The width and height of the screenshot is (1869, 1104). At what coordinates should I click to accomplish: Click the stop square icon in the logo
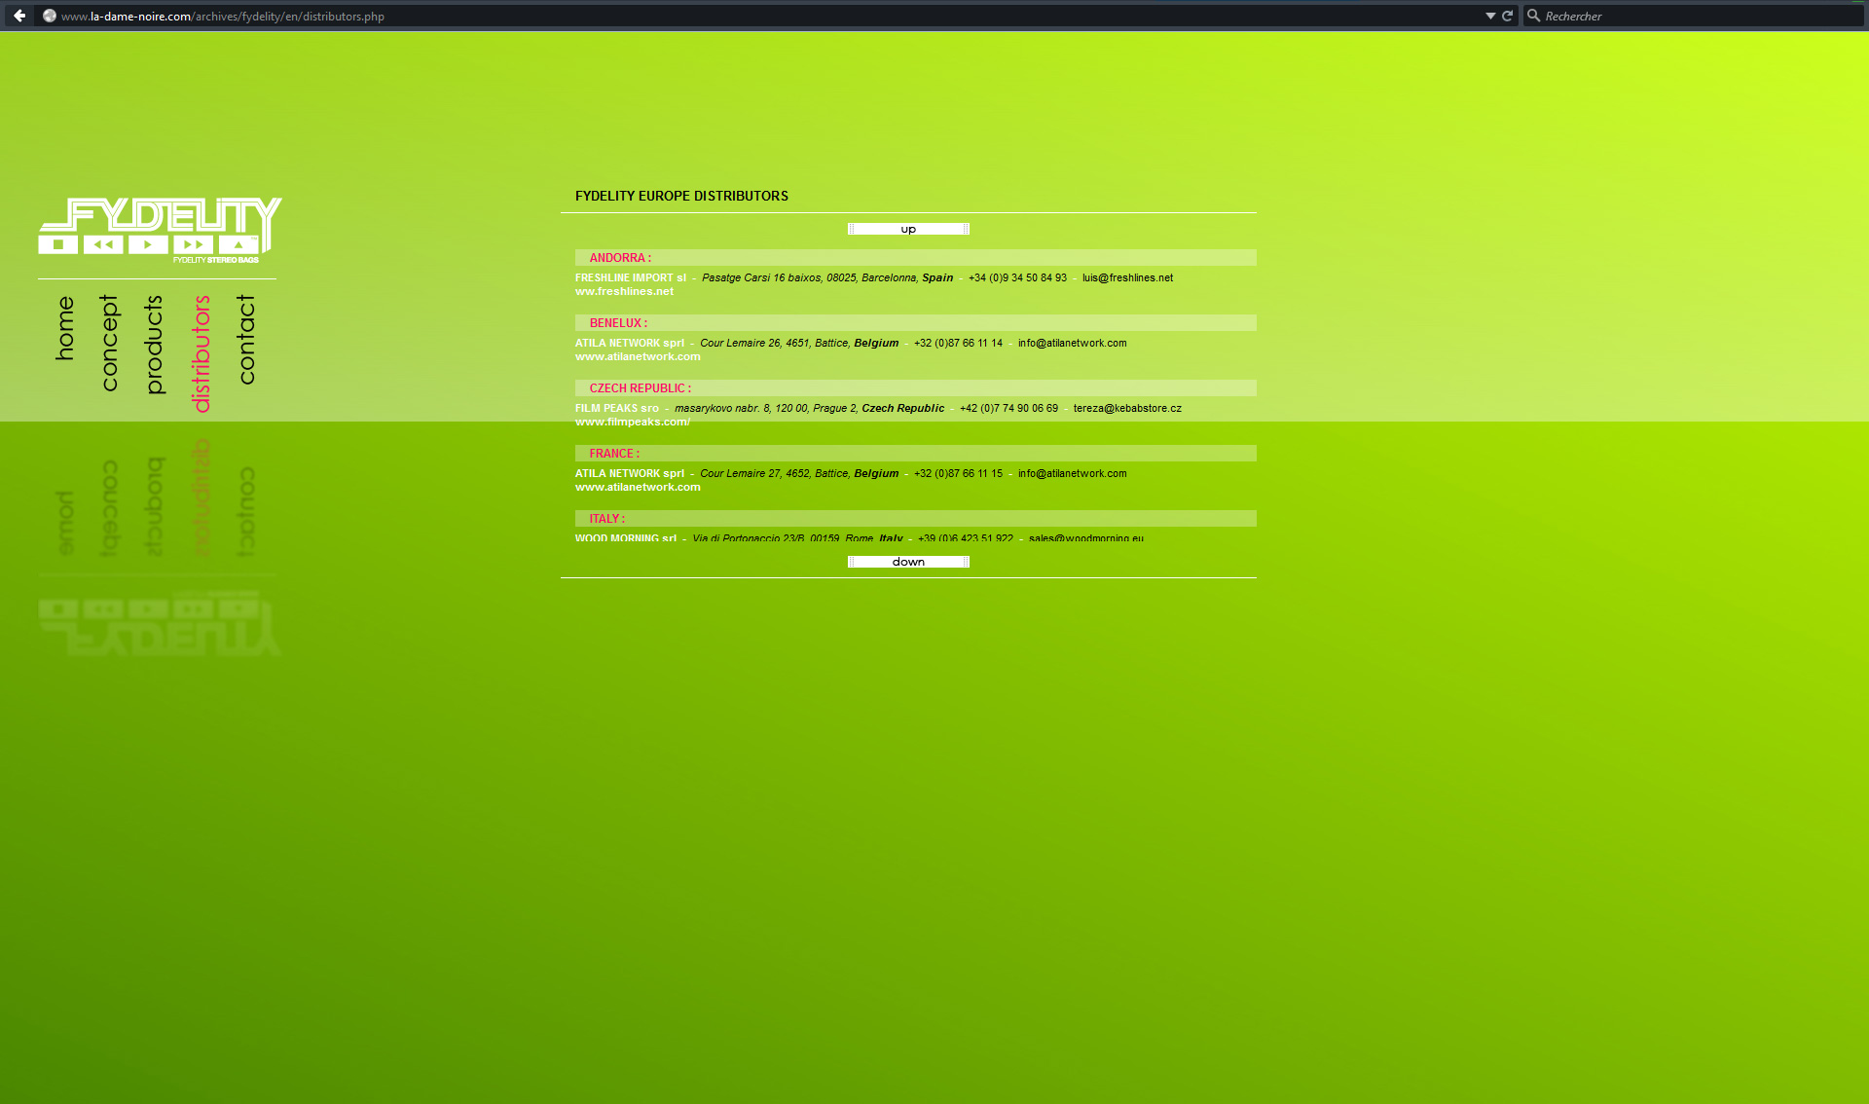click(58, 244)
